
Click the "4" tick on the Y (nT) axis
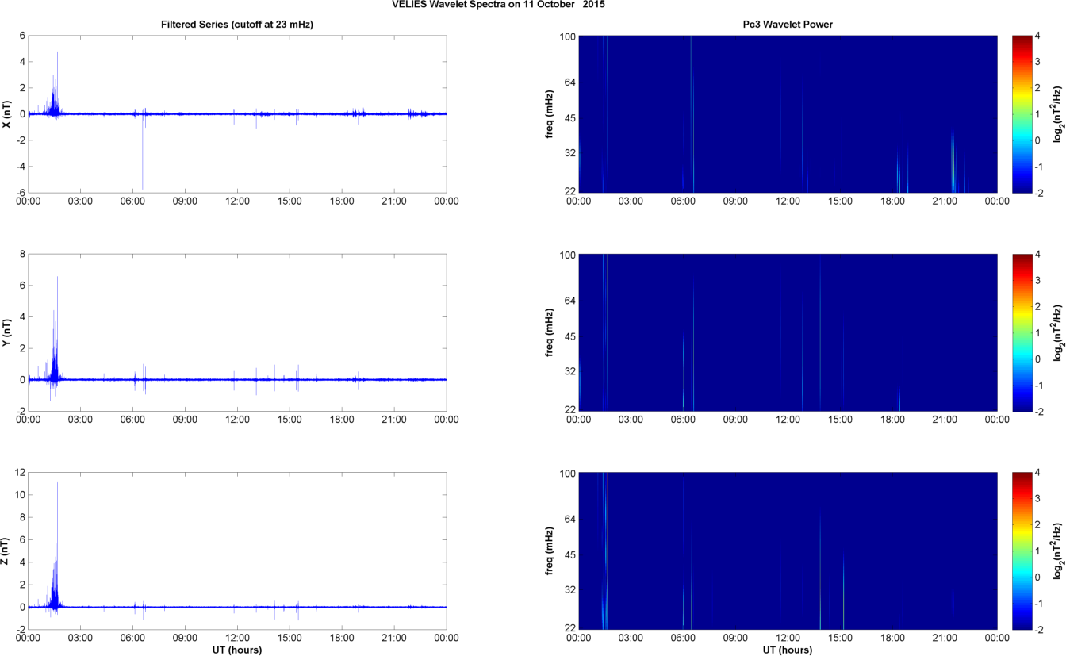23,316
